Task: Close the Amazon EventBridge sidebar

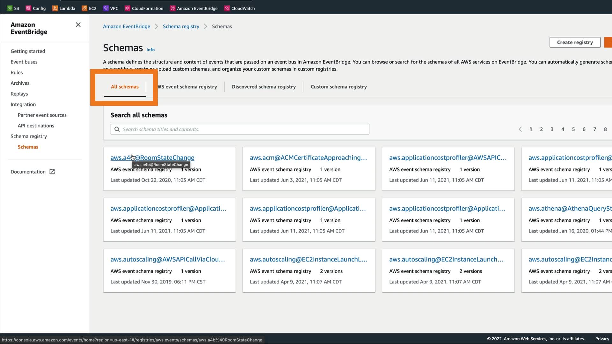Action: pos(78,25)
